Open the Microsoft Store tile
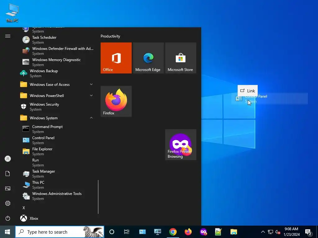 click(181, 58)
